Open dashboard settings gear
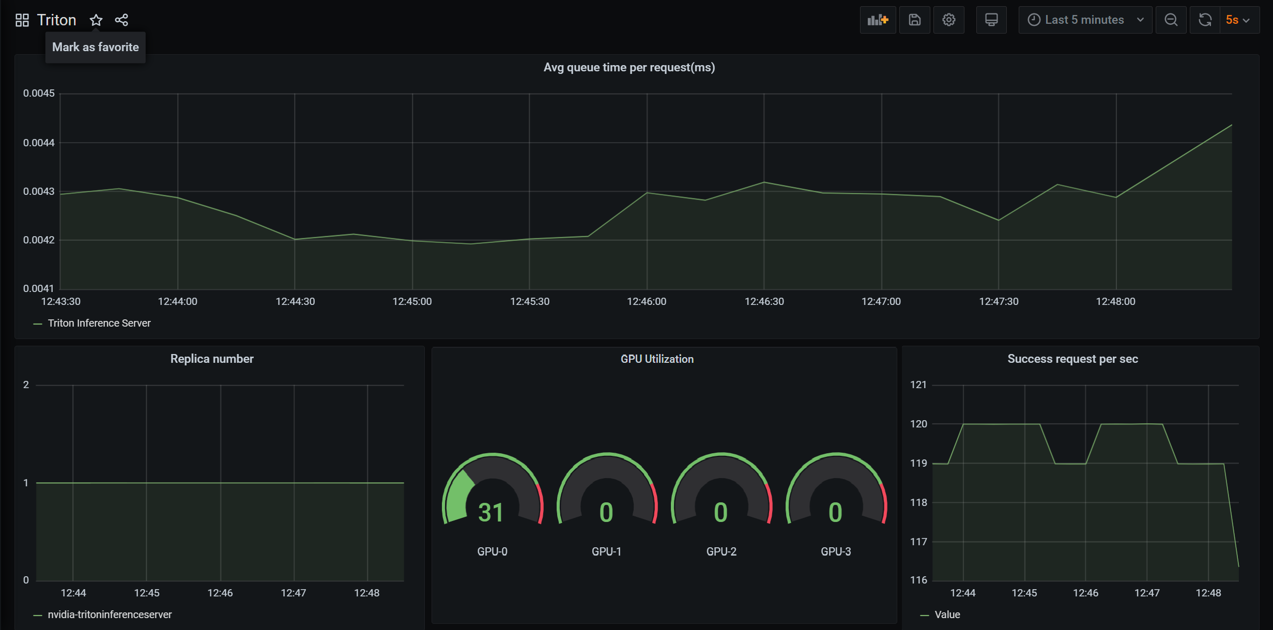1273x630 pixels. click(x=948, y=20)
